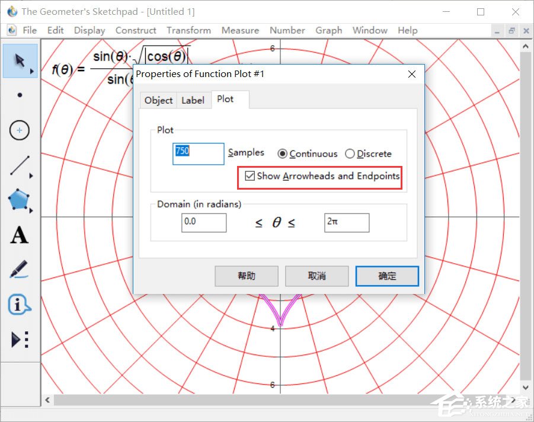
Task: Select the Continuous radio option
Action: [x=283, y=154]
